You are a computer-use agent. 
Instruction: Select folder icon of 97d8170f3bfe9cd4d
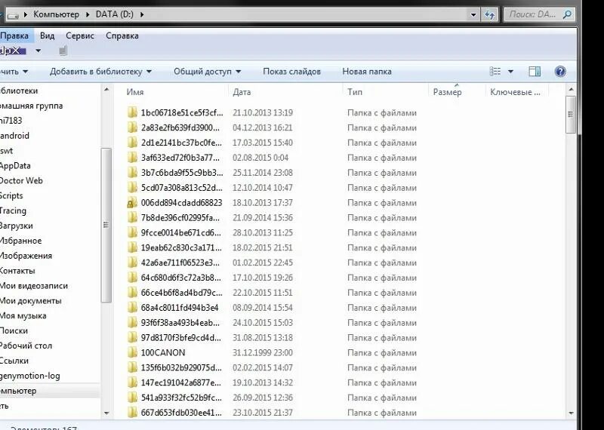pyautogui.click(x=132, y=338)
